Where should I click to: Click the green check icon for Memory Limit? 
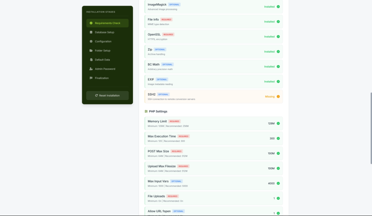pyautogui.click(x=278, y=123)
